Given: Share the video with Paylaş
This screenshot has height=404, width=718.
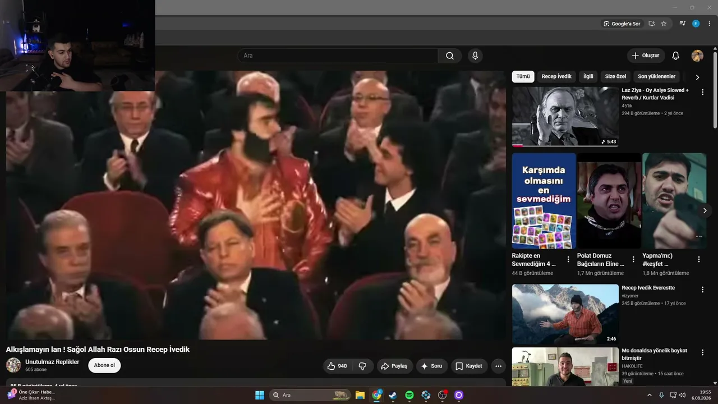Looking at the screenshot, I should click(395, 366).
